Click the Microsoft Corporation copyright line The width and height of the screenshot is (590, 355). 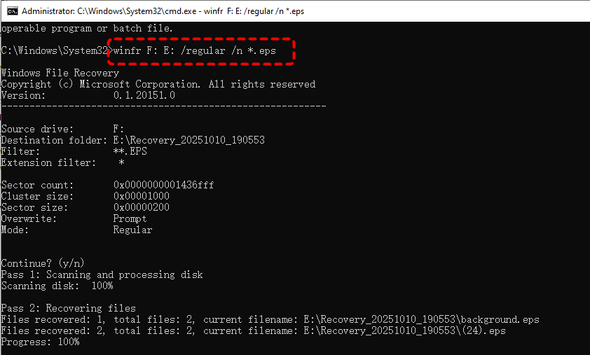(x=158, y=84)
